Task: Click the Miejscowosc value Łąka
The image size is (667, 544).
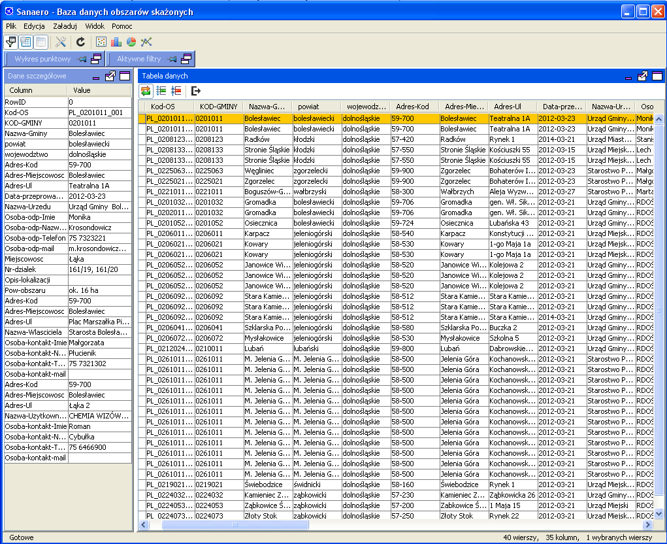Action: click(99, 259)
